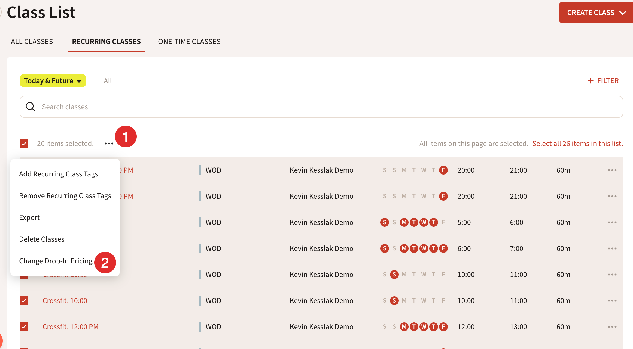
Task: Uncheck Crossfit: 10:00 class checkbox
Action: pos(24,301)
